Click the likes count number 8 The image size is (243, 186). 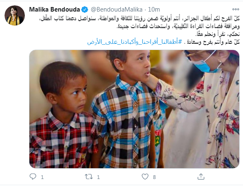[x=154, y=177]
